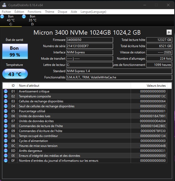Click the Fonctionnalités field with S.M.A.R.T., TRIM
Screen dimensions: 175x181
pos(119,77)
